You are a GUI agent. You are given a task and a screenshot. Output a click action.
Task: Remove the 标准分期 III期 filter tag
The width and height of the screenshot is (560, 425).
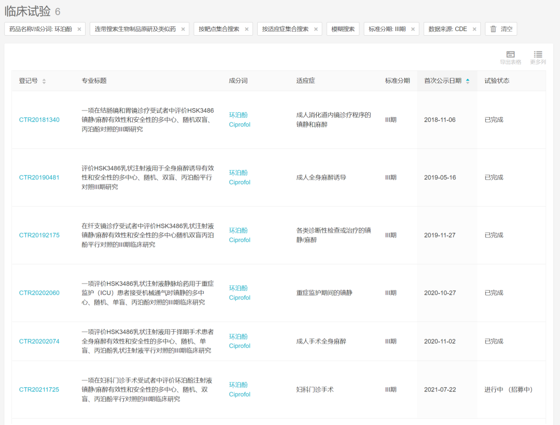pyautogui.click(x=413, y=30)
